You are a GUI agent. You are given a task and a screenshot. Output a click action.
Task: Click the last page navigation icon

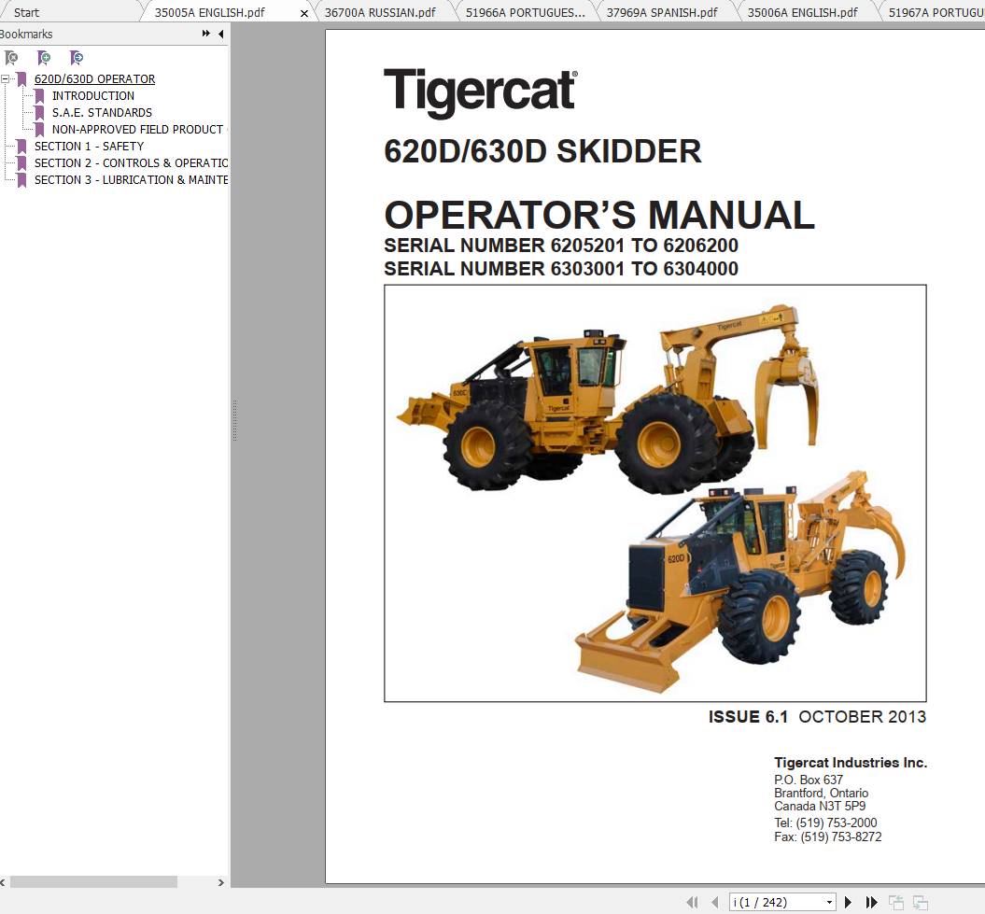[870, 902]
